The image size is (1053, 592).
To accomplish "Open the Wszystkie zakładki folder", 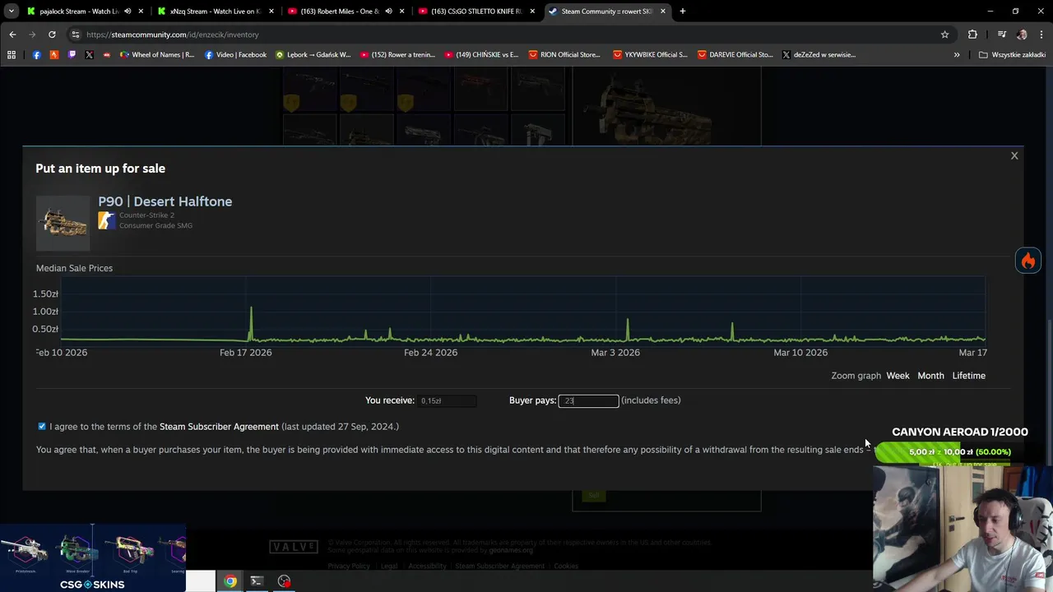I will point(1012,54).
